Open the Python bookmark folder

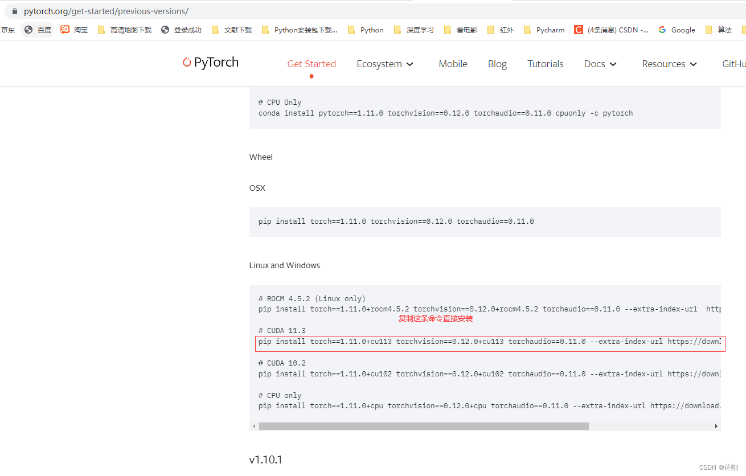pyautogui.click(x=366, y=30)
